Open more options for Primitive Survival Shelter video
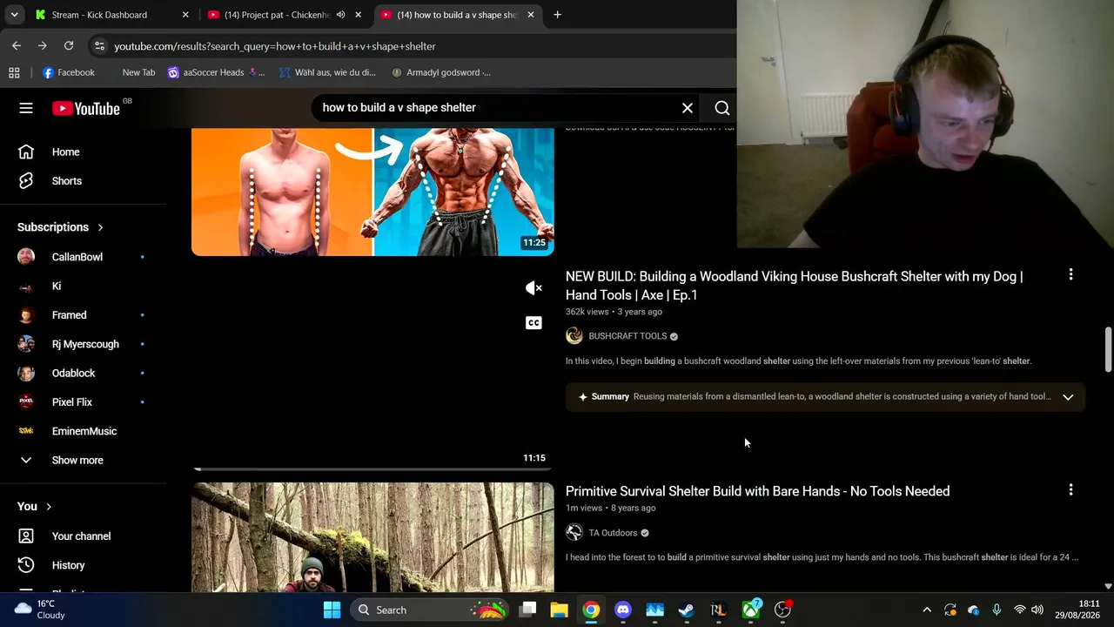The width and height of the screenshot is (1114, 627). point(1070,490)
